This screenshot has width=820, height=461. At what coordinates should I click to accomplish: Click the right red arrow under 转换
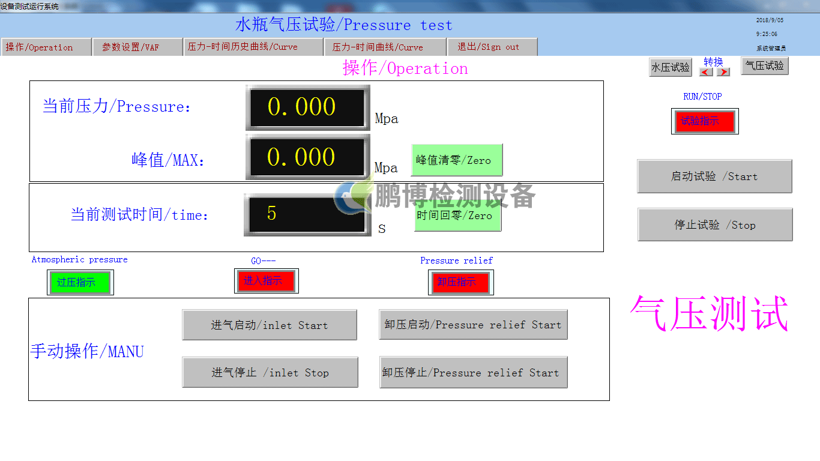(x=723, y=72)
